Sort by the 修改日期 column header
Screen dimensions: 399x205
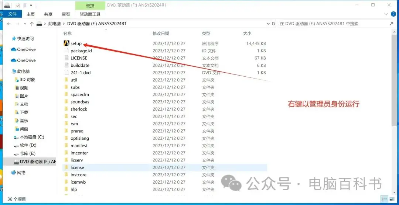tap(161, 33)
